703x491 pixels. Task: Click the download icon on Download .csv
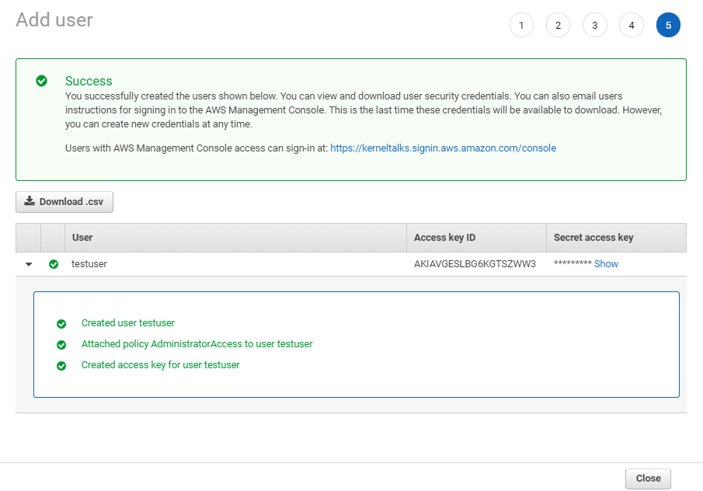[x=30, y=201]
